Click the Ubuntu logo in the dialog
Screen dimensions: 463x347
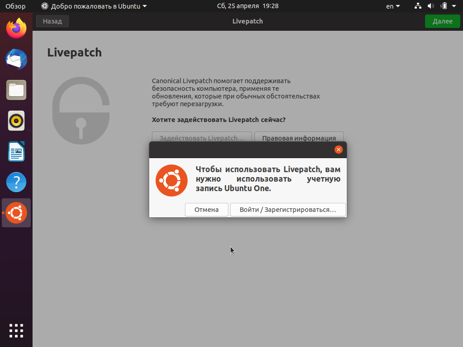(171, 181)
